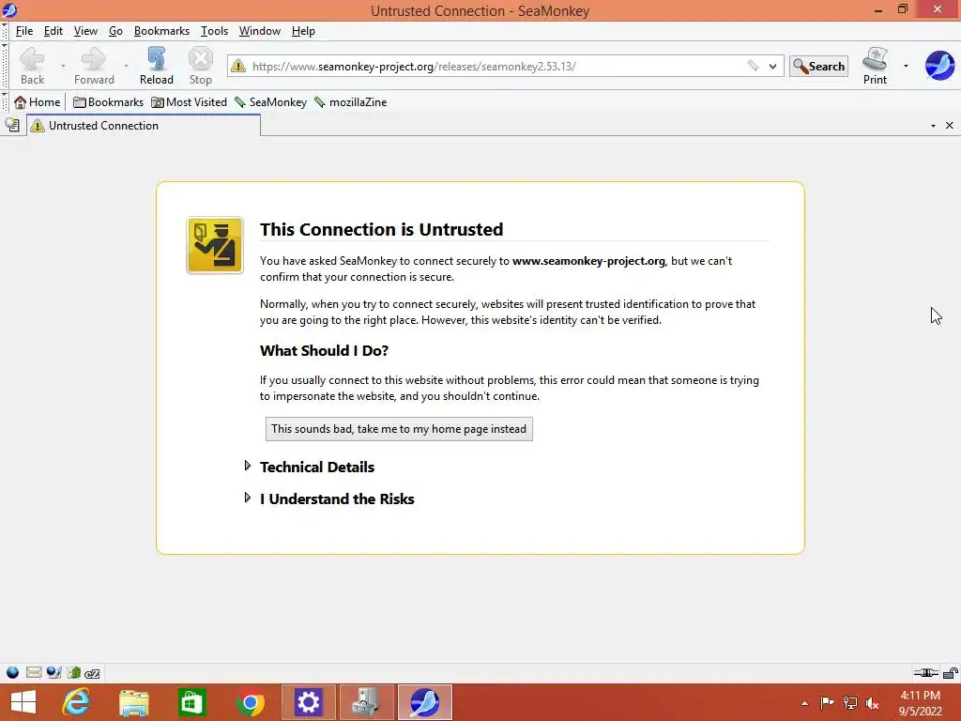
Task: Open Composer icon in status bar
Action: tap(53, 672)
